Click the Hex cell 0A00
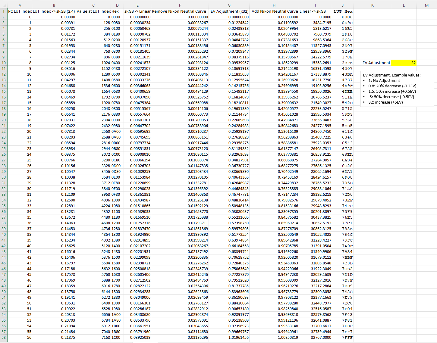 click(x=117, y=131)
